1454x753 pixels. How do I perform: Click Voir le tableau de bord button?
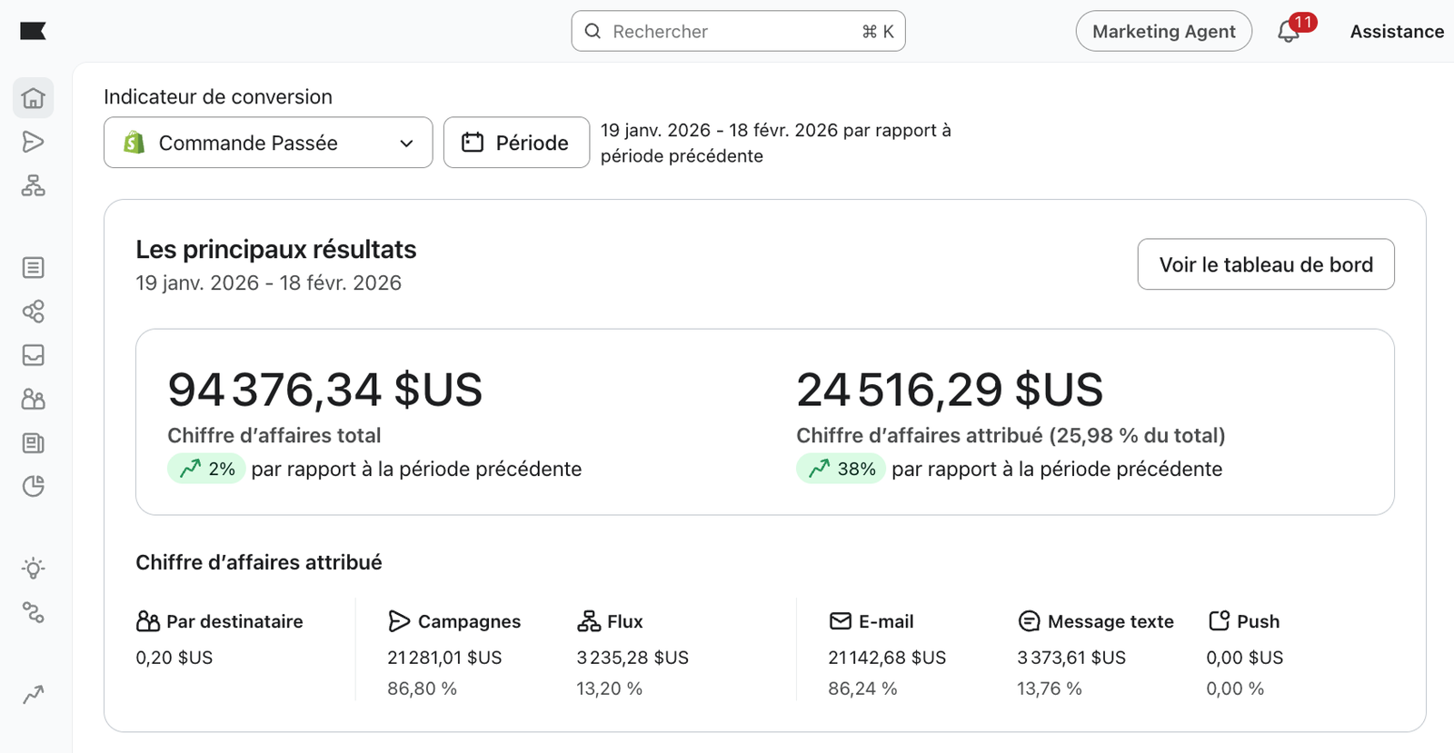1266,264
